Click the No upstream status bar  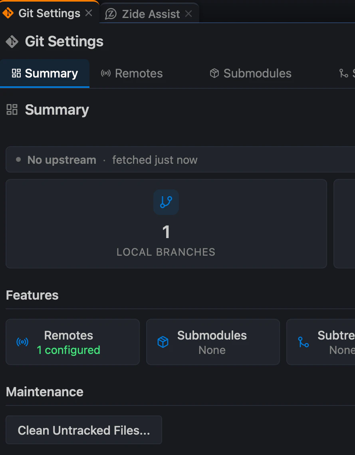coord(180,160)
